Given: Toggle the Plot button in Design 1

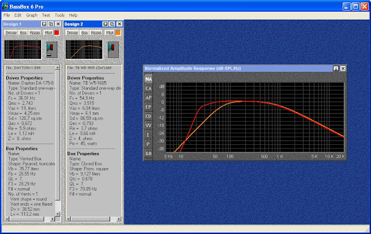Looking at the screenshot, I should (x=48, y=33).
